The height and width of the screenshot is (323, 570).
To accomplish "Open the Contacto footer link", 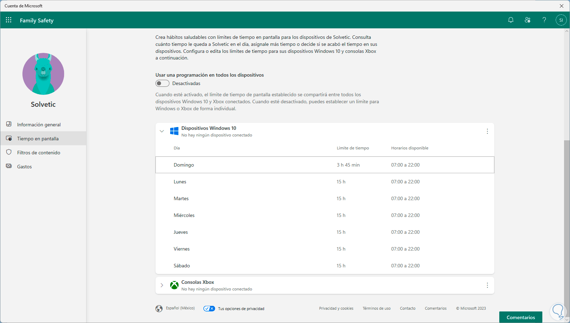I will pos(408,308).
